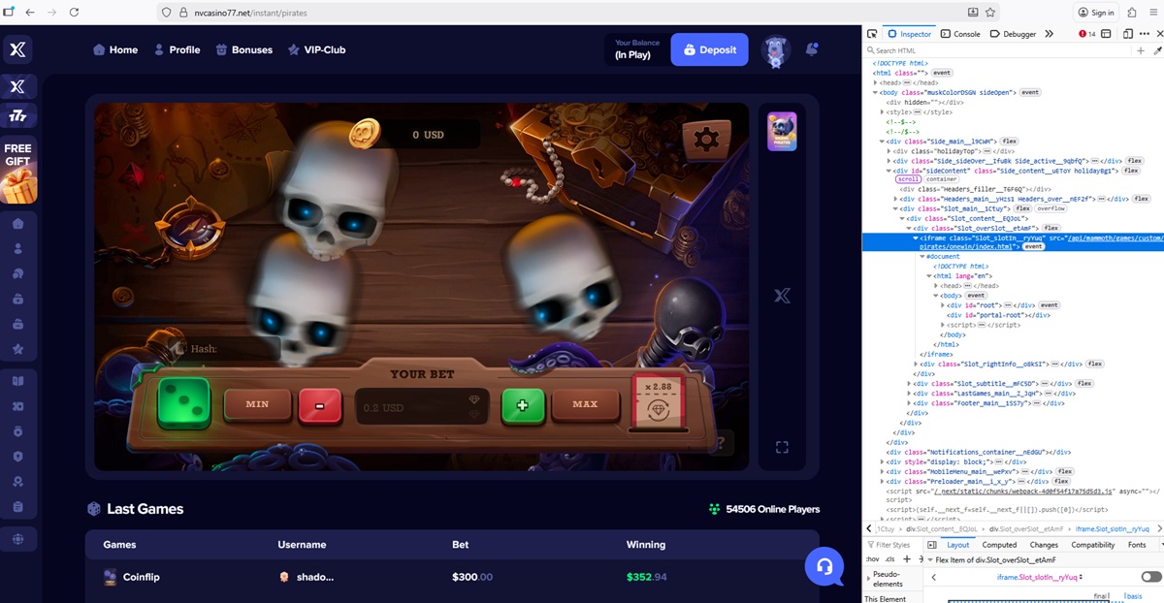Collapse the Flex Item section

coord(931,559)
